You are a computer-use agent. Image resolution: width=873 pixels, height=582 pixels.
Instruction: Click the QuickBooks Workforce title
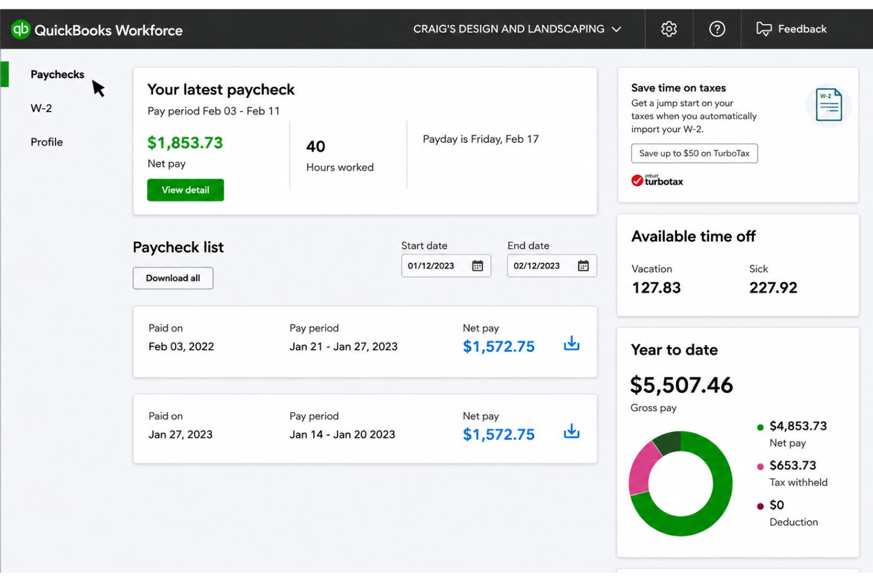pos(109,30)
